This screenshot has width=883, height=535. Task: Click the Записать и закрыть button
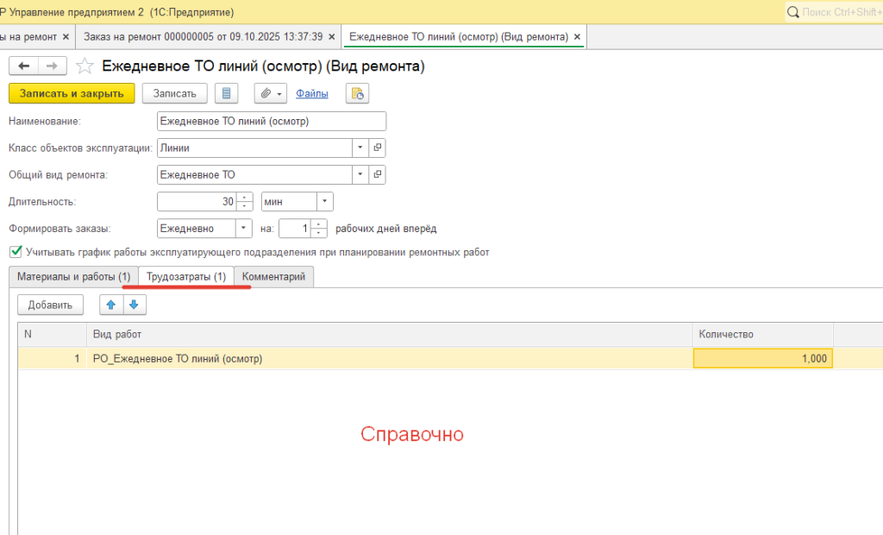click(x=72, y=93)
